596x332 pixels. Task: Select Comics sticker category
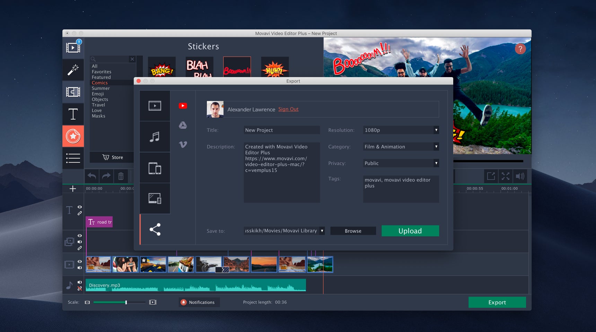coord(100,83)
